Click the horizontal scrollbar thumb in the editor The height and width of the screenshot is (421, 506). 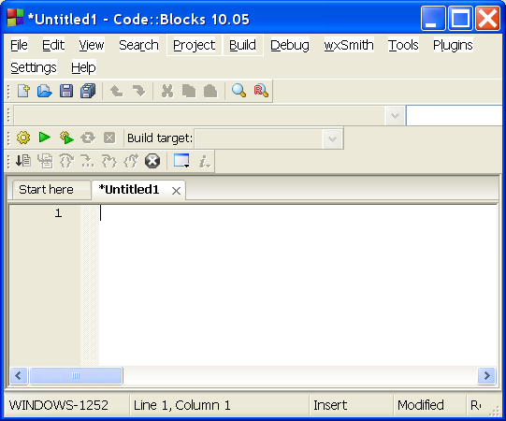pyautogui.click(x=76, y=376)
